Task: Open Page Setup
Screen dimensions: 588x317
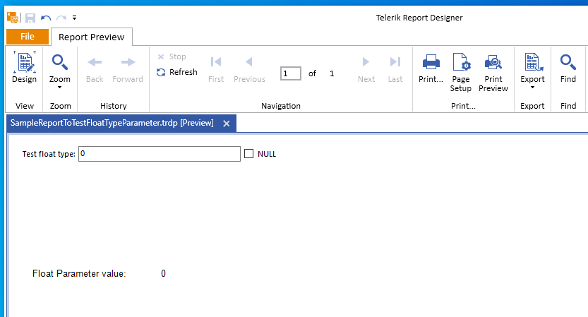Action: pos(461,73)
